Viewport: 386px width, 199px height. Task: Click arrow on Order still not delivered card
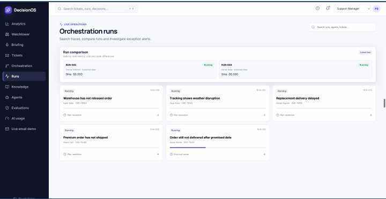coord(264,154)
